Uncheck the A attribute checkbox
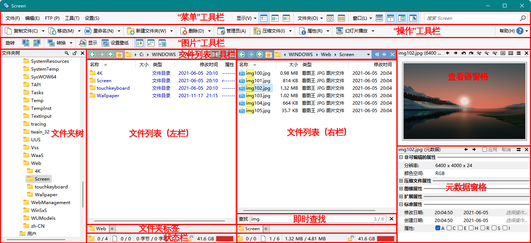 pos(438,228)
